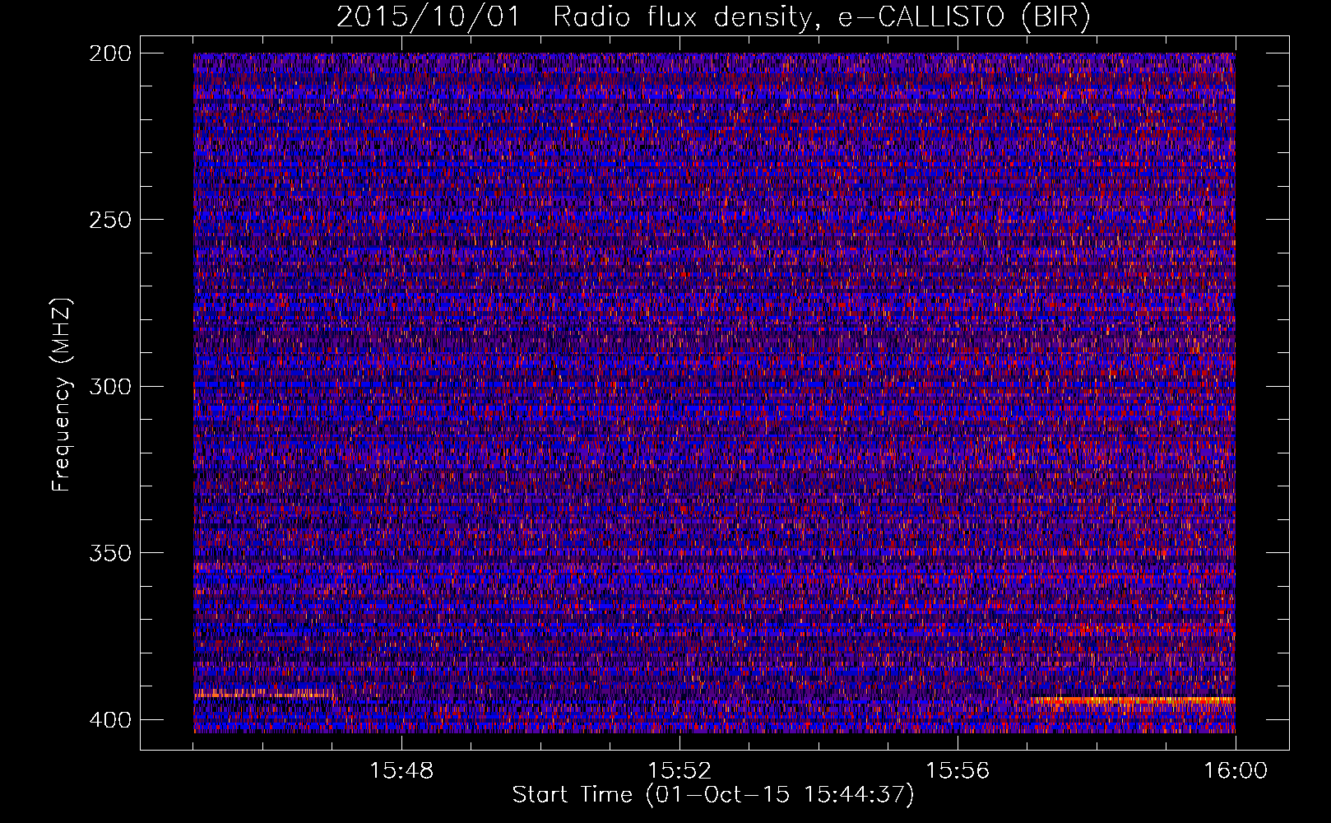
Task: Click the orange emission streak at spectrogram start
Action: click(263, 694)
